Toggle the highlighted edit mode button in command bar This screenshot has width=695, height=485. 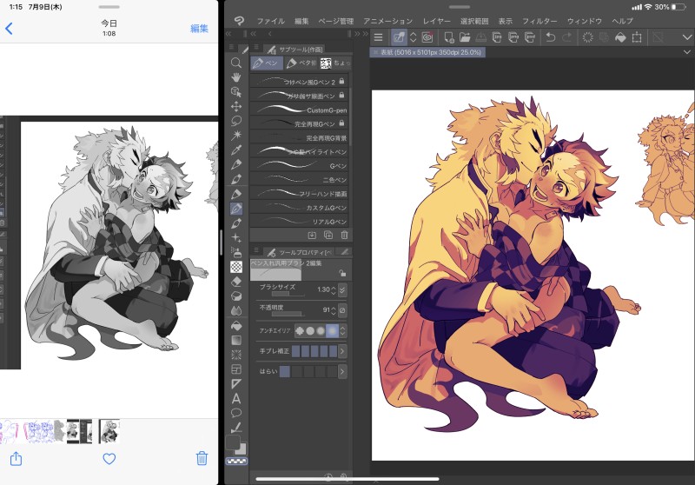pyautogui.click(x=400, y=37)
